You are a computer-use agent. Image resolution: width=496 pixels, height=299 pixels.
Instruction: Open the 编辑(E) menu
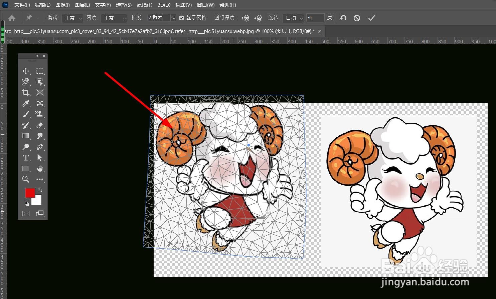(43, 5)
